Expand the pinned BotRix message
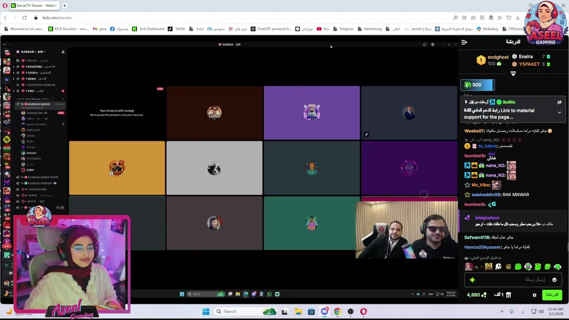 [559, 112]
